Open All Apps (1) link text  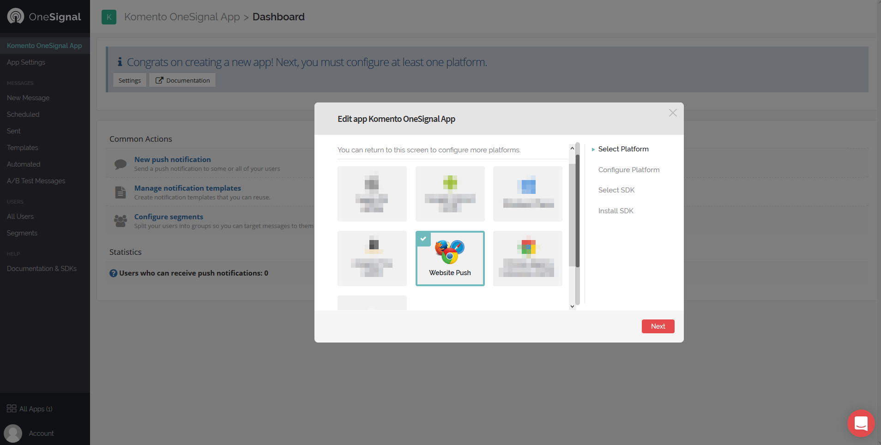[x=36, y=409]
